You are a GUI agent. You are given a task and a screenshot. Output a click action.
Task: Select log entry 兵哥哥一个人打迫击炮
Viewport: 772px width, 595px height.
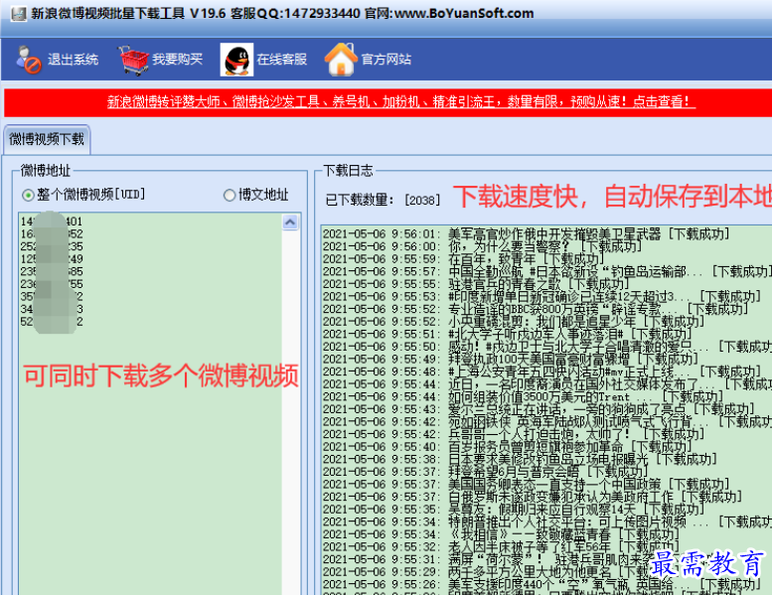[x=514, y=434]
